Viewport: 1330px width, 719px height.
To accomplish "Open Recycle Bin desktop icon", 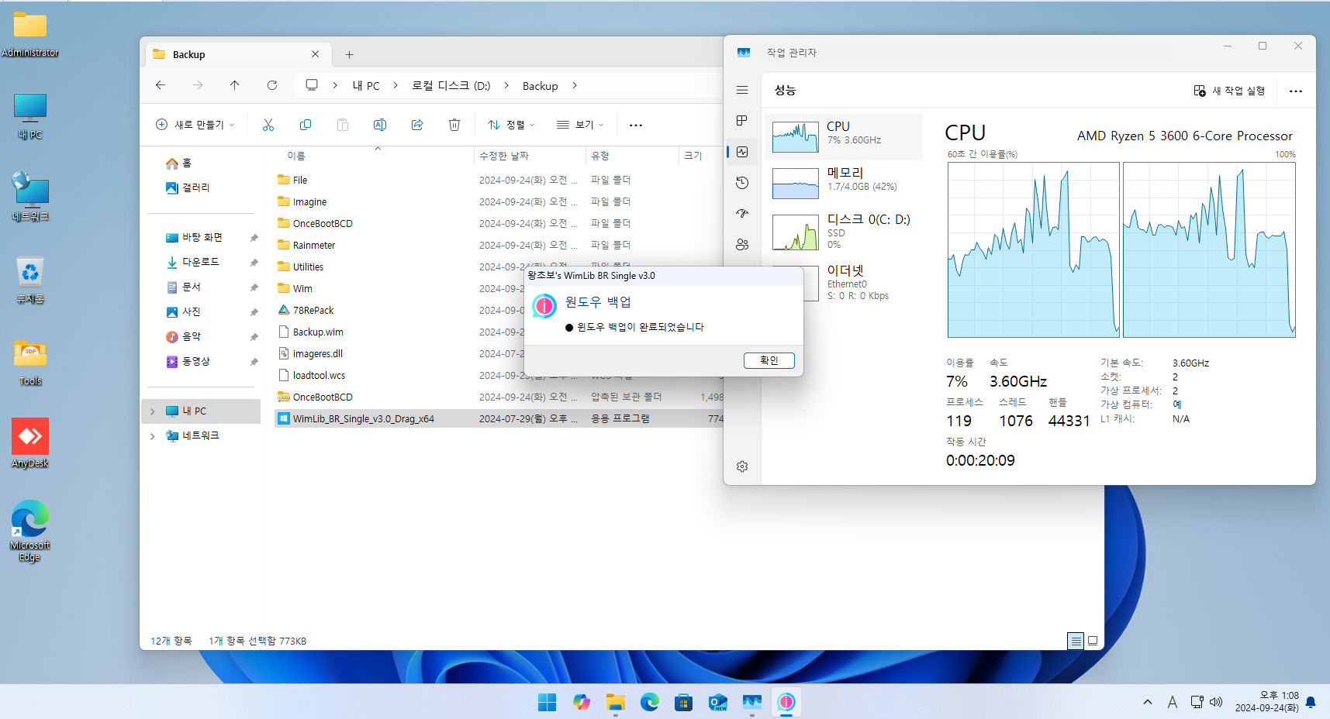I will point(30,280).
